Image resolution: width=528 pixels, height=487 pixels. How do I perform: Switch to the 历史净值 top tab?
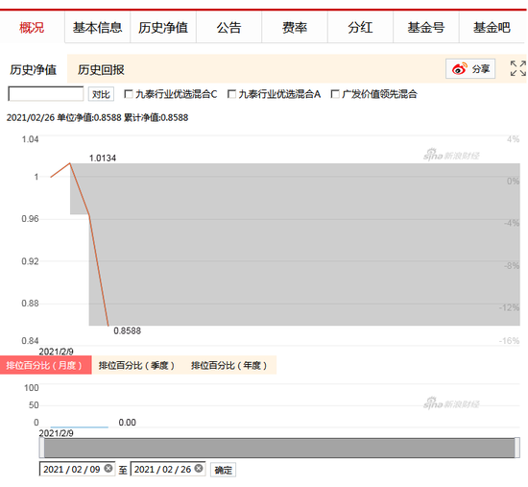coord(163,27)
